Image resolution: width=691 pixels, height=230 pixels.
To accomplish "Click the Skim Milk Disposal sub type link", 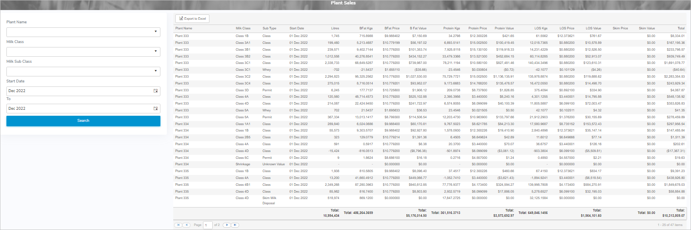I will click(269, 201).
